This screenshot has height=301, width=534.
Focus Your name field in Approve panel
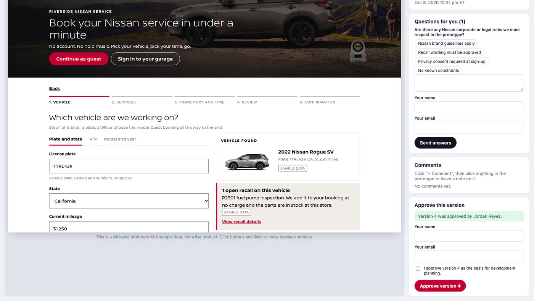click(469, 236)
